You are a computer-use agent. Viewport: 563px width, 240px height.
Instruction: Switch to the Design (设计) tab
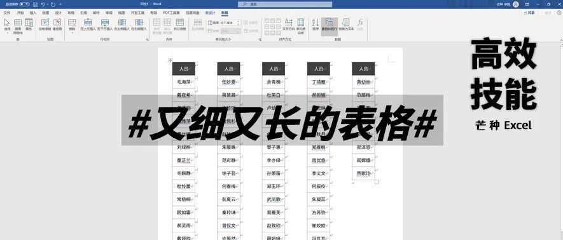pyautogui.click(x=59, y=13)
